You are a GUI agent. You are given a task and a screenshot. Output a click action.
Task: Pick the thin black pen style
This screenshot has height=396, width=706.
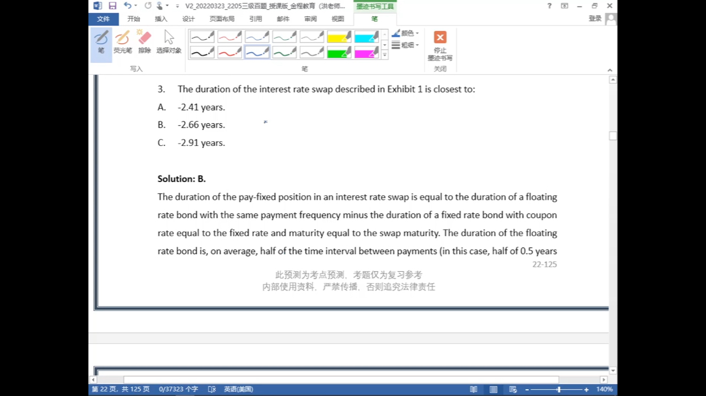pos(202,37)
